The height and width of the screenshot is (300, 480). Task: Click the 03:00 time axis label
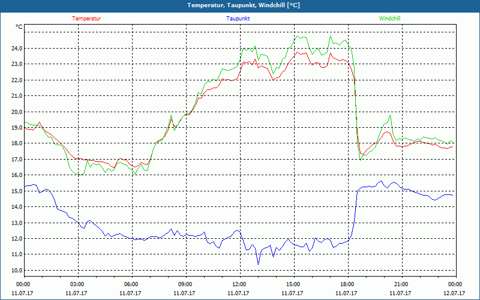77,284
